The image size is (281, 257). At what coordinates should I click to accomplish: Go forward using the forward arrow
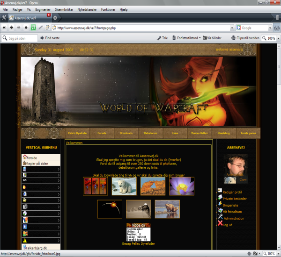point(19,28)
